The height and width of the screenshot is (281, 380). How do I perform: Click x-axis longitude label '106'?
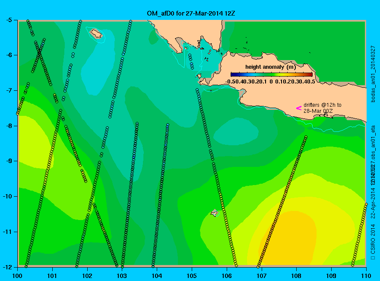tap(227, 276)
